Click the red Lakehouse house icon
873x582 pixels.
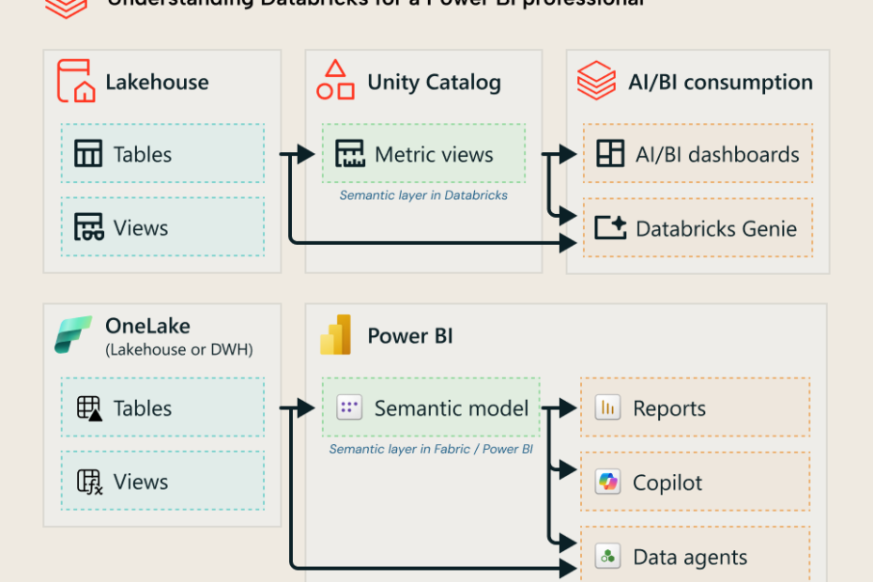click(76, 81)
